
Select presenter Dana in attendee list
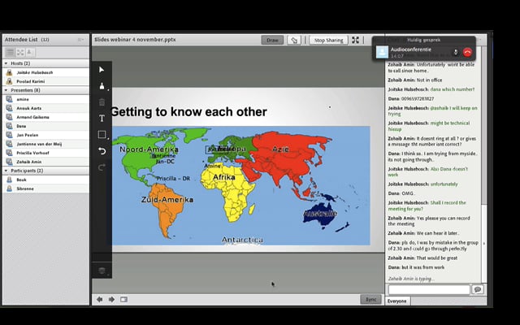[45, 126]
